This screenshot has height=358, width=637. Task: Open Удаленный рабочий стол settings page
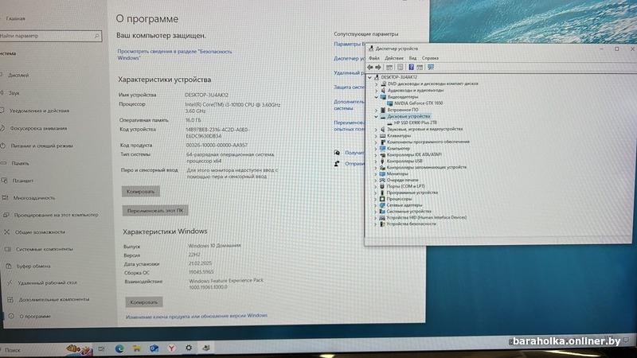click(47, 283)
